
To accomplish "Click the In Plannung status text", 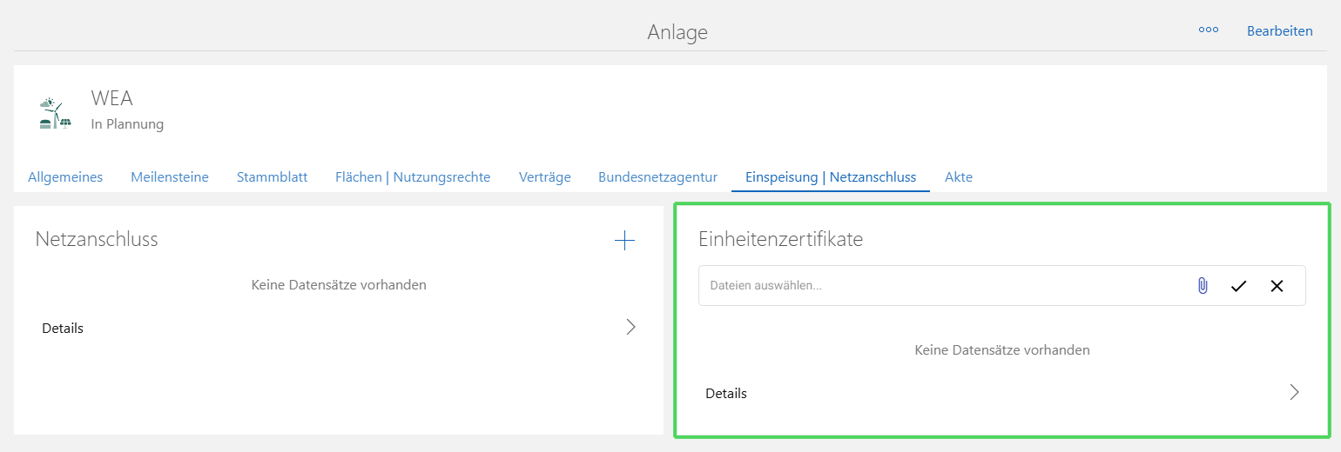I will [127, 124].
